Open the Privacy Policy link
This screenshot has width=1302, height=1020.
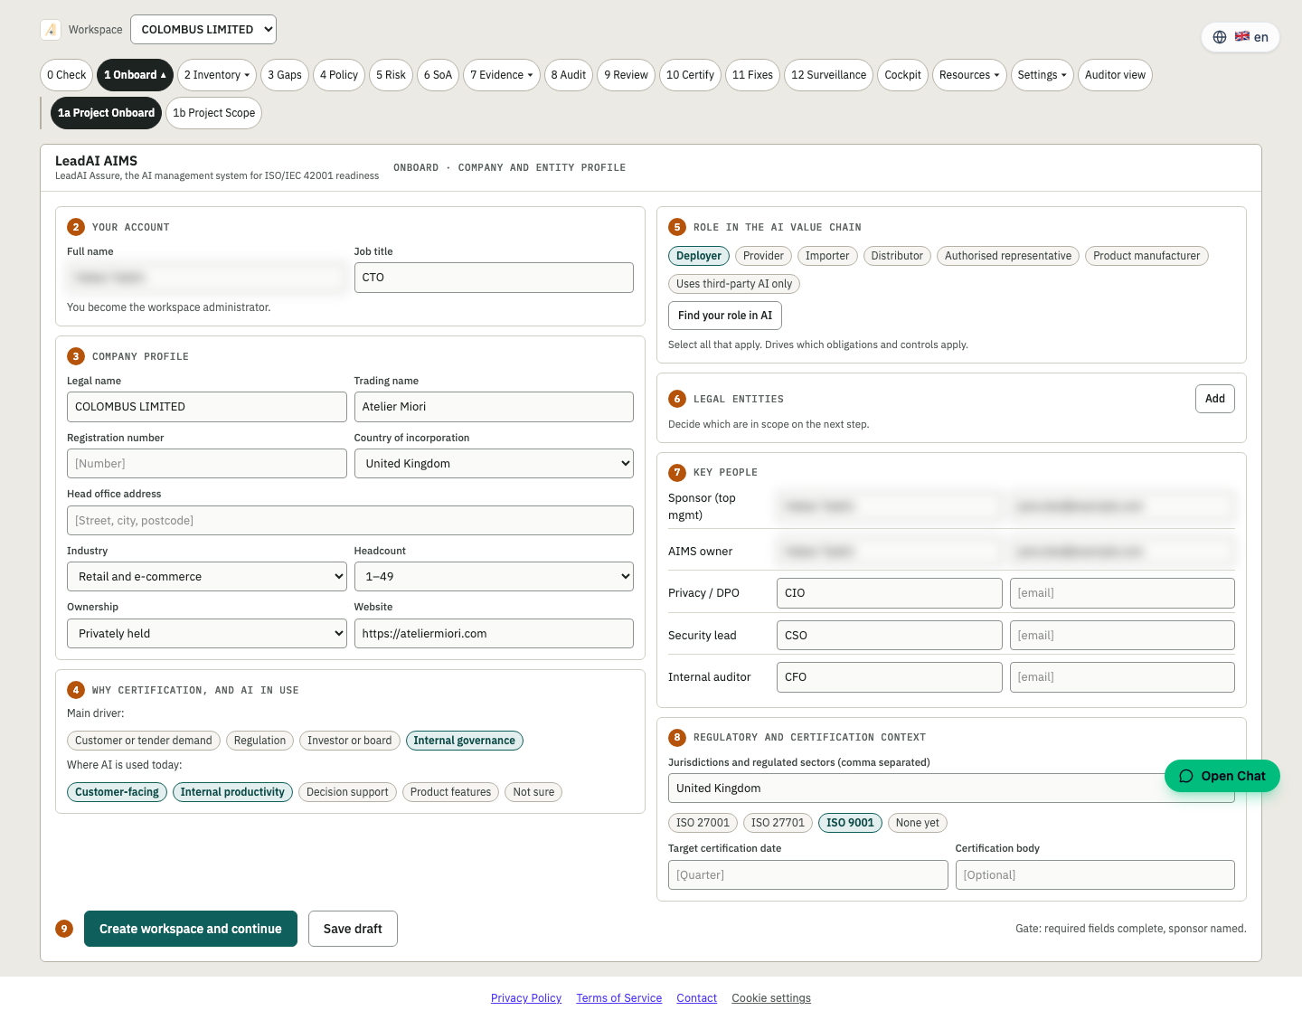coord(526,998)
